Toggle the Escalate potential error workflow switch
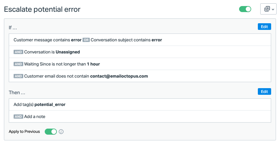This screenshot has width=279, height=144. click(245, 9)
